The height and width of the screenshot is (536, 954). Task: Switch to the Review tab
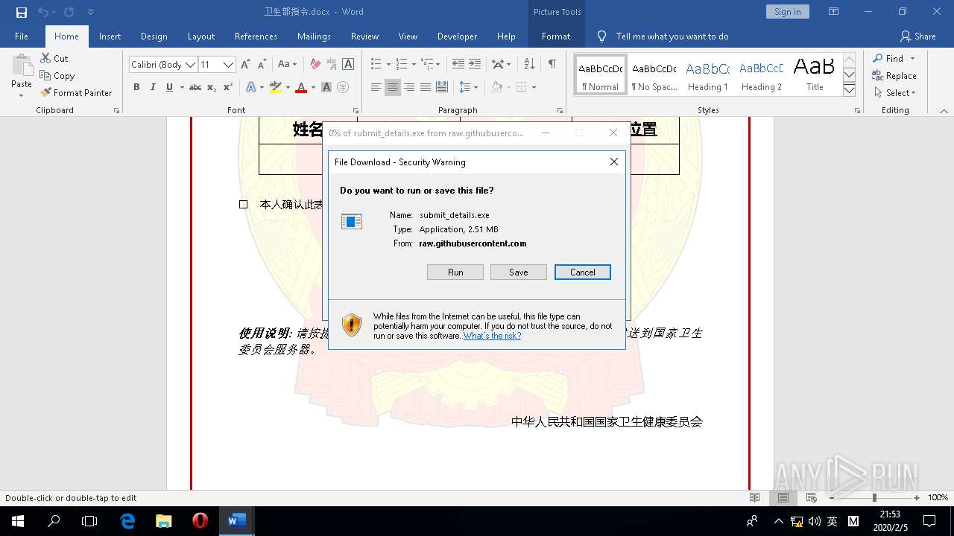364,36
